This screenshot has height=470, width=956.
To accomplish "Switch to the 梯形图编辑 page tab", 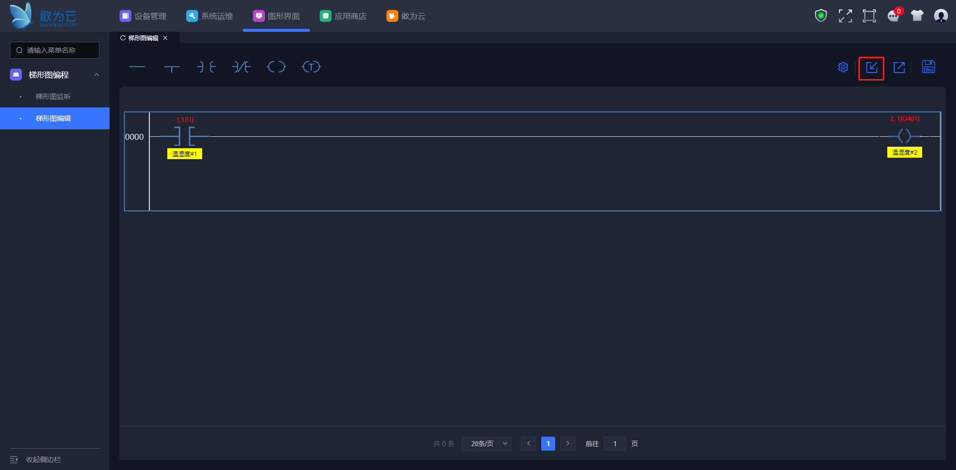I will (143, 38).
